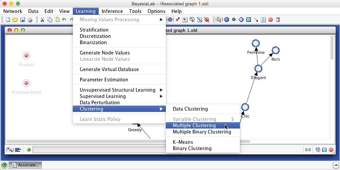
Task: Click the Associate... window tab button
Action: pyautogui.click(x=25, y=165)
